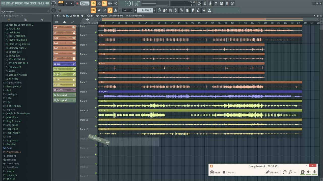
Task: Click the undo history icon
Action: [199, 4]
